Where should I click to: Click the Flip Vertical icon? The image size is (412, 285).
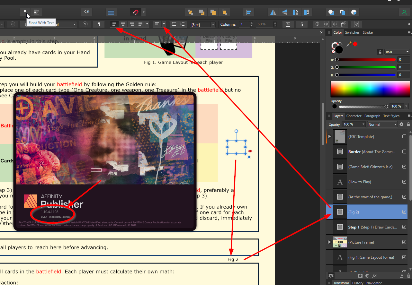[284, 12]
